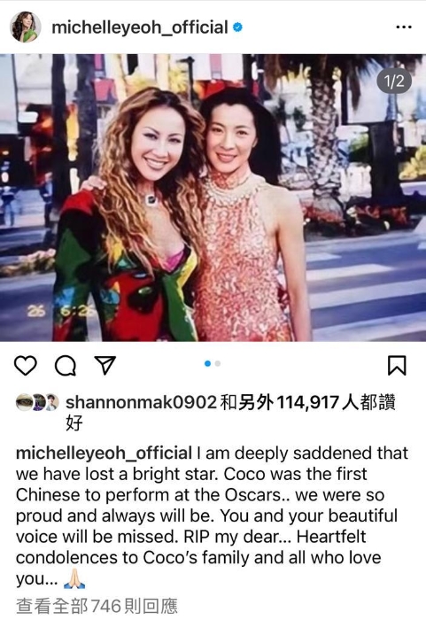Tap the timestamp overlay on photo
Image resolution: width=426 pixels, height=620 pixels.
[x=60, y=311]
